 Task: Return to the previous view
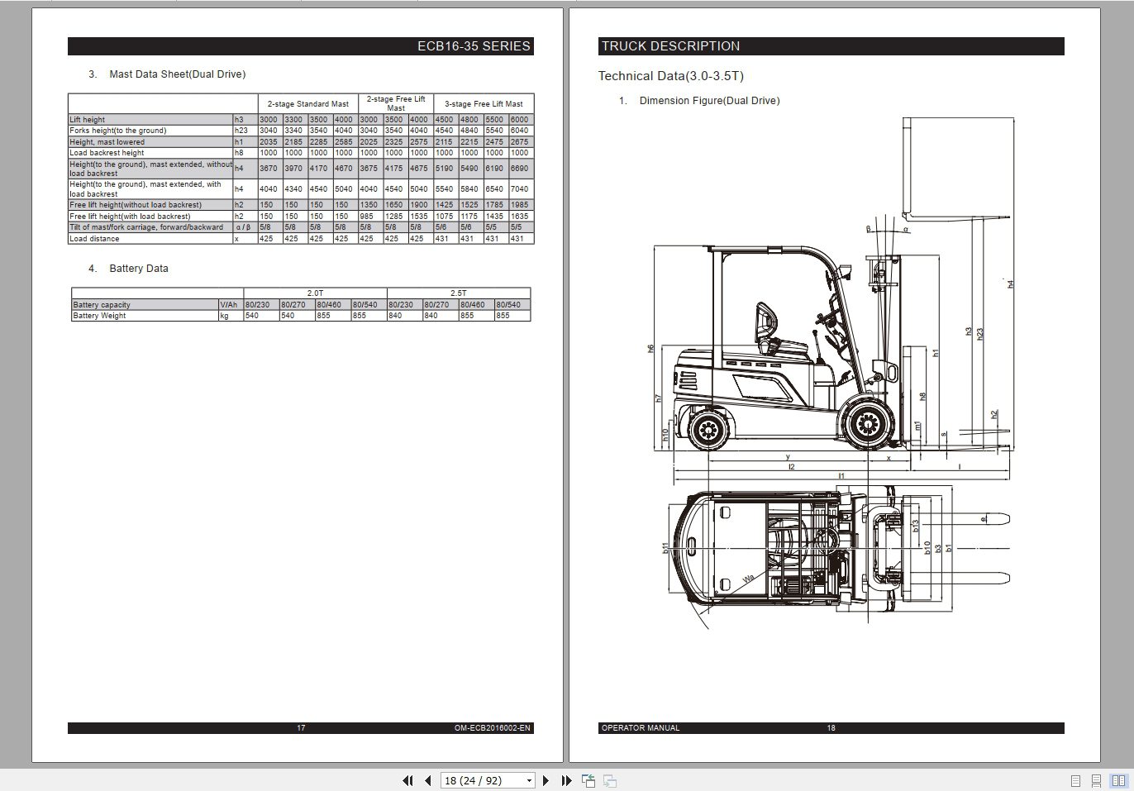click(x=588, y=780)
